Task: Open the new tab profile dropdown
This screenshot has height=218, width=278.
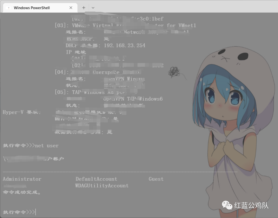Action: pyautogui.click(x=93, y=8)
